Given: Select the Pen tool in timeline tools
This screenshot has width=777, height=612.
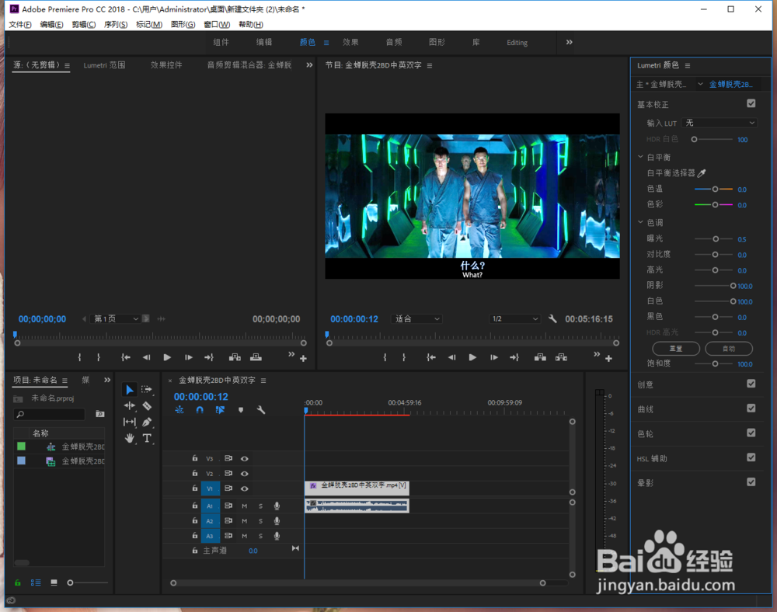Looking at the screenshot, I should click(147, 422).
